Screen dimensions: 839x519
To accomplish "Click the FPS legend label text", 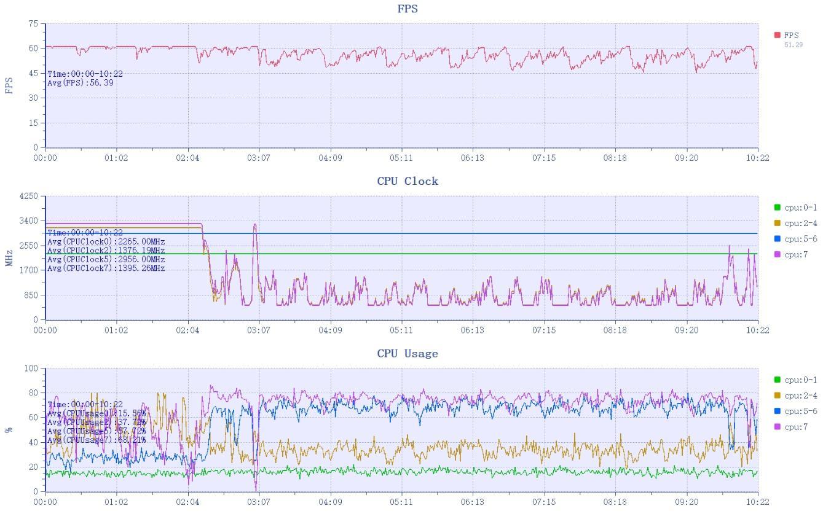I will [x=791, y=36].
